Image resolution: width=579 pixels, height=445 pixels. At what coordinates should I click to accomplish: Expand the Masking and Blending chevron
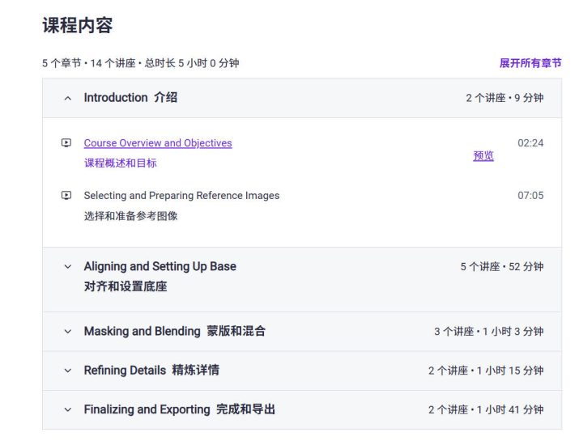[68, 332]
